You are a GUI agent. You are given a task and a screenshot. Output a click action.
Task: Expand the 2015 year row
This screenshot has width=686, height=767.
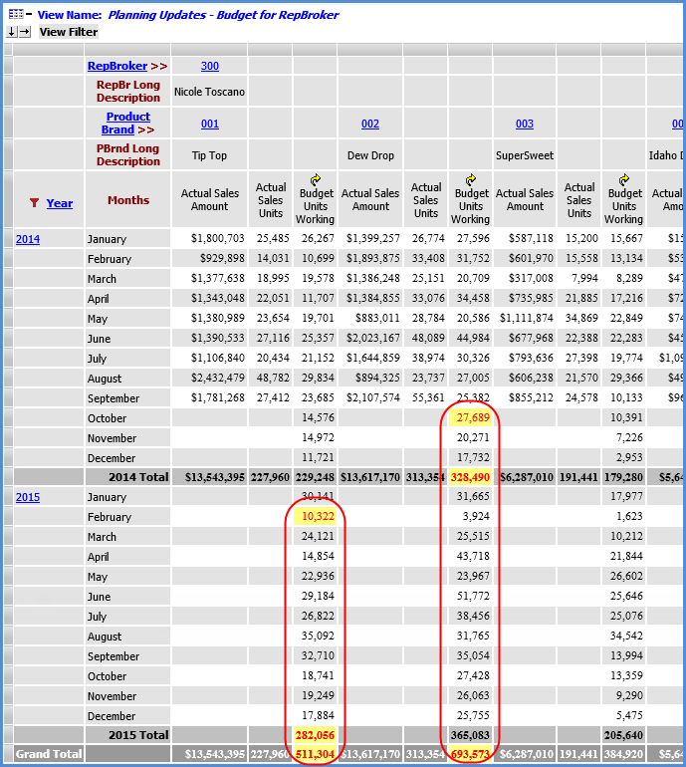tap(28, 497)
